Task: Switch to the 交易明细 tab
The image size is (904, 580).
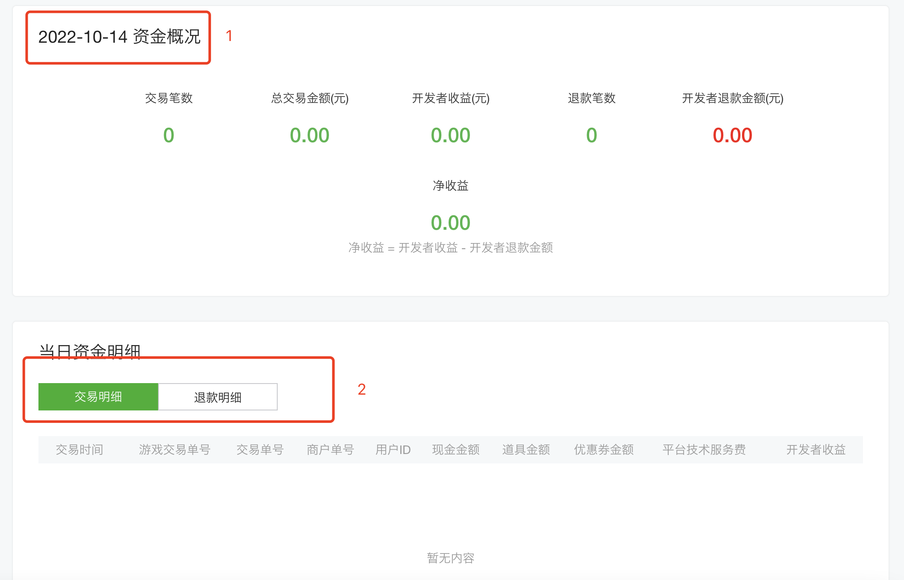Action: point(98,397)
